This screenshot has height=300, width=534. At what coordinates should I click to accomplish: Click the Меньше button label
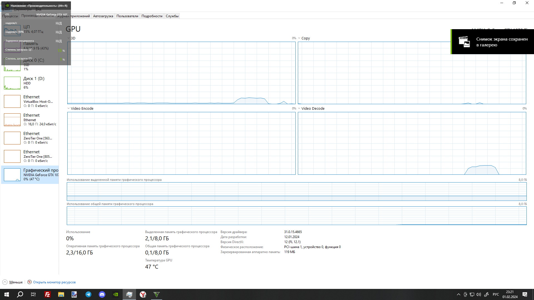pos(16,282)
